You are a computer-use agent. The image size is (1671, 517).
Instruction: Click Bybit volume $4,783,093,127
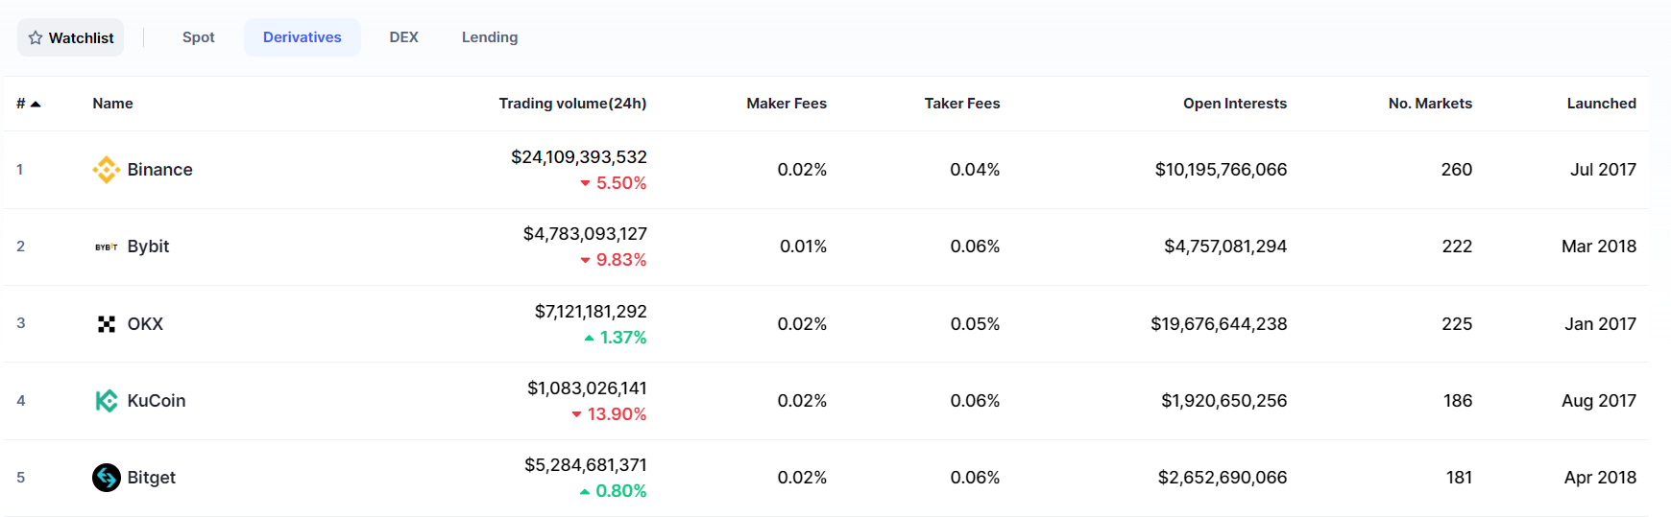coord(585,234)
